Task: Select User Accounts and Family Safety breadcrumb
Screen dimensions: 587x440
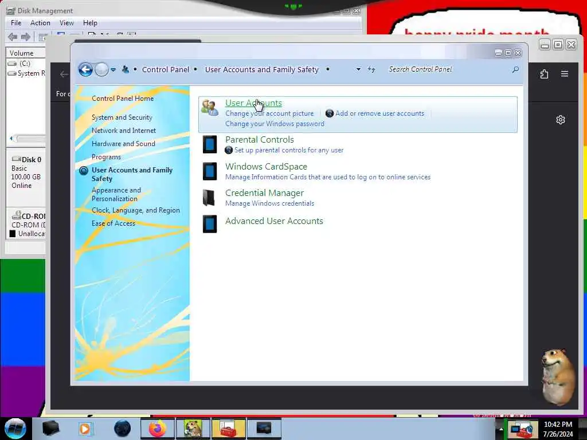Action: 261,69
